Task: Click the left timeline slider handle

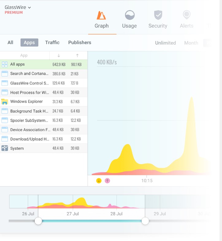Action: 38,221
